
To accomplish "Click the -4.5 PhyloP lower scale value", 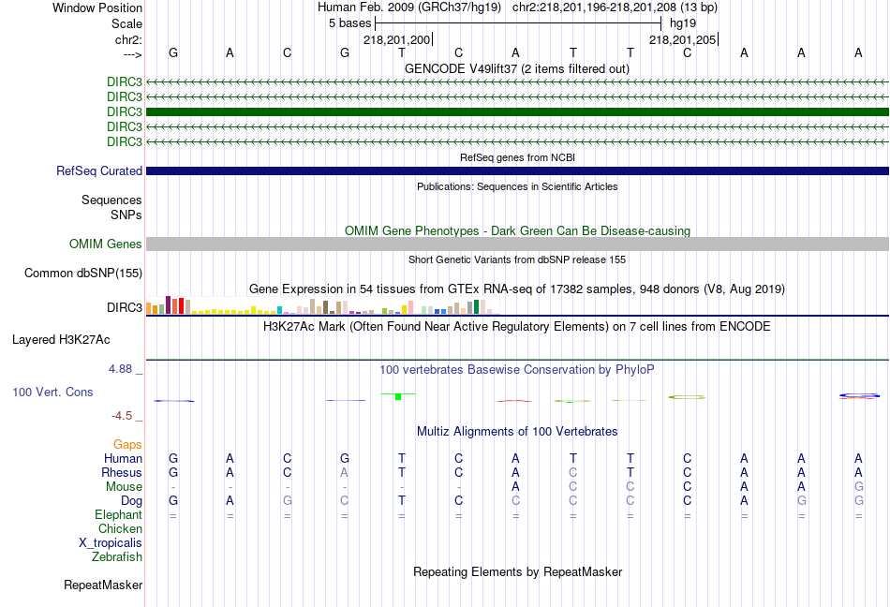I will coord(122,416).
